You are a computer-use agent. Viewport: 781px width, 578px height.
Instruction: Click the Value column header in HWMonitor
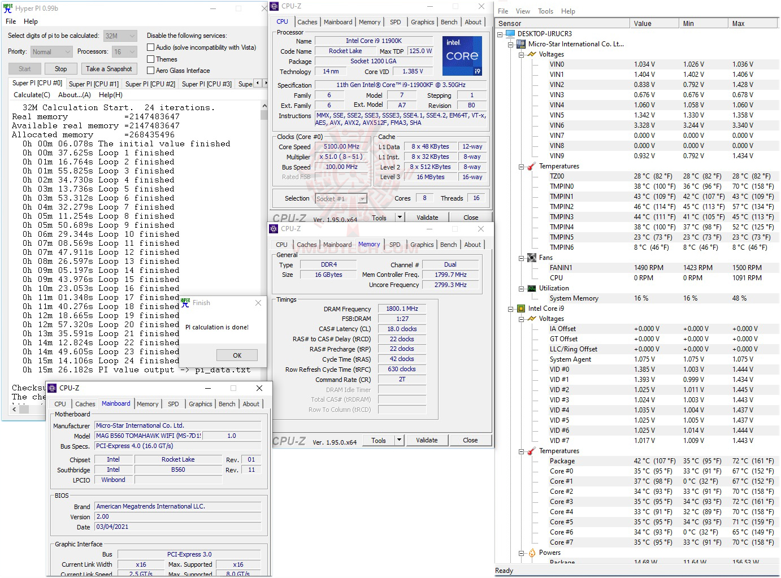click(x=654, y=24)
